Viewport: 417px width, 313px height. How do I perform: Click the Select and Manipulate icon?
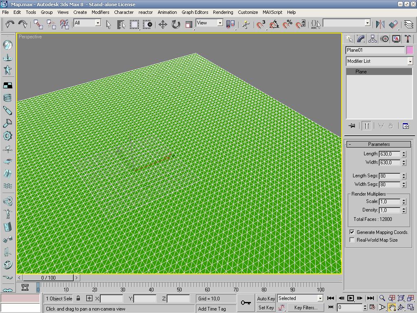(246, 24)
